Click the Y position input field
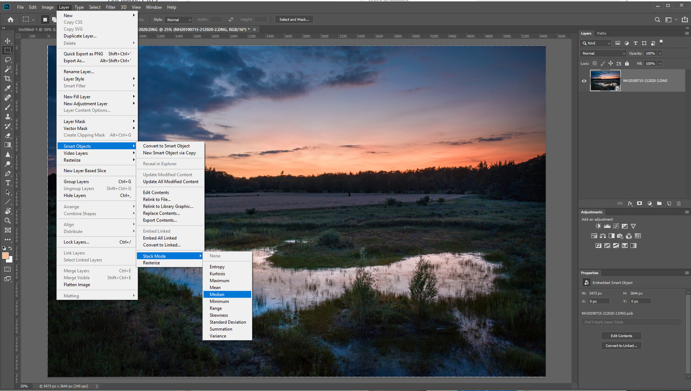 [x=640, y=301]
